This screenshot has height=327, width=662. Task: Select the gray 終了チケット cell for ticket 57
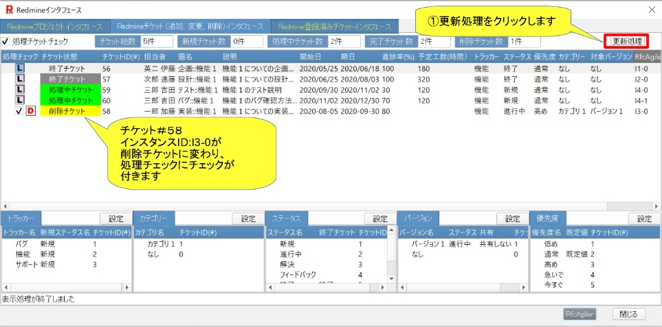click(x=70, y=79)
